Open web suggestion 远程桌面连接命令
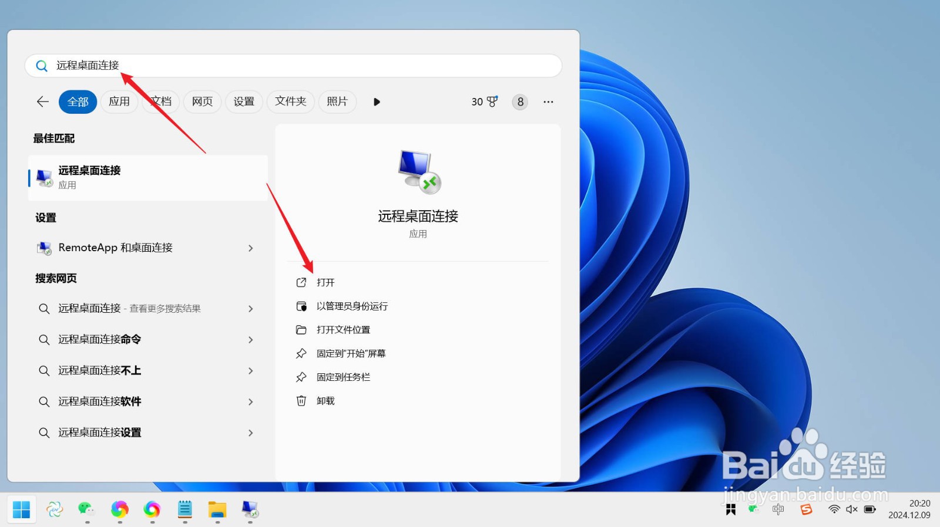The image size is (940, 527). click(x=148, y=340)
